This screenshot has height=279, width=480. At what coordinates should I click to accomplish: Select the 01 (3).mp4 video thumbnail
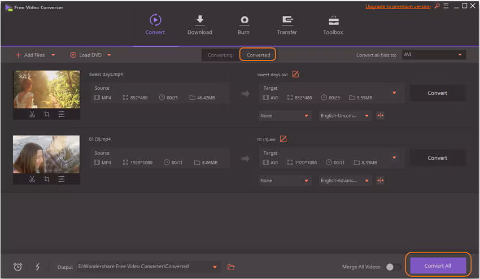click(x=46, y=154)
